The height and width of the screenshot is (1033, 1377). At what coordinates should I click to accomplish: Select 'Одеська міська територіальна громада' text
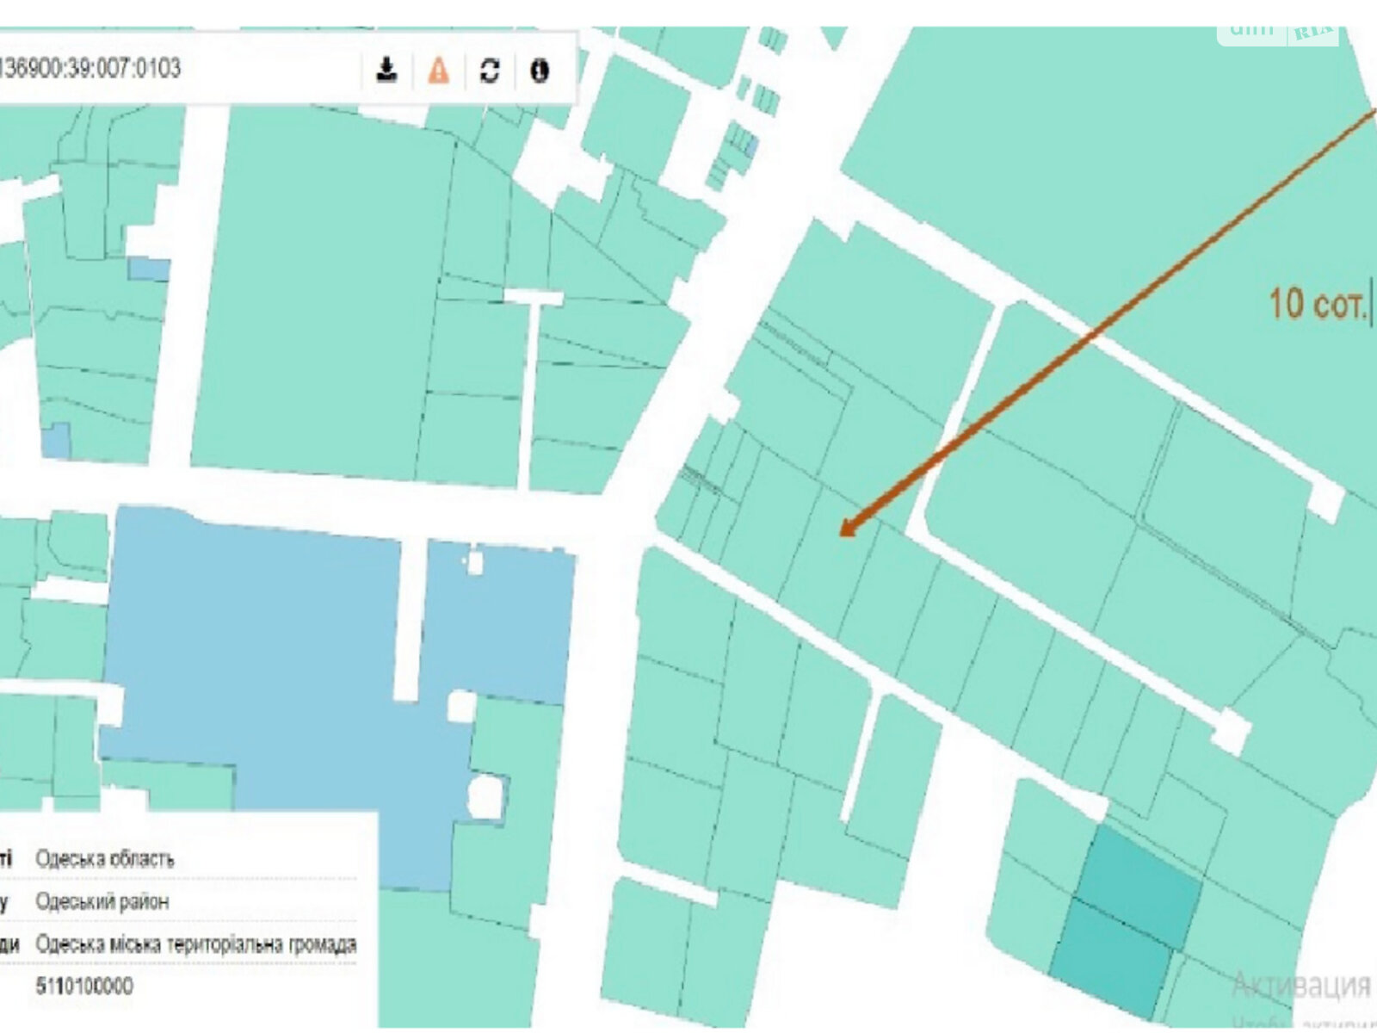pyautogui.click(x=196, y=944)
